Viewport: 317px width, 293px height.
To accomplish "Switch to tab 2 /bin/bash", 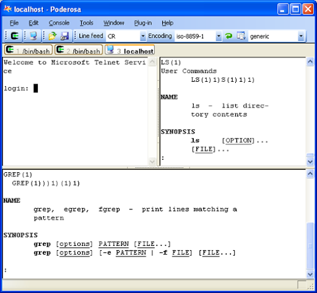I will [x=79, y=50].
